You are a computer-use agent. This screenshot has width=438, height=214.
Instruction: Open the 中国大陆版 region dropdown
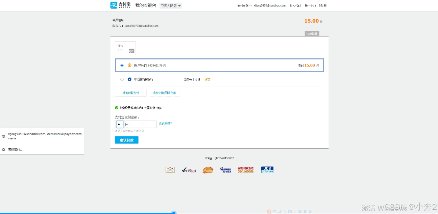pos(171,6)
